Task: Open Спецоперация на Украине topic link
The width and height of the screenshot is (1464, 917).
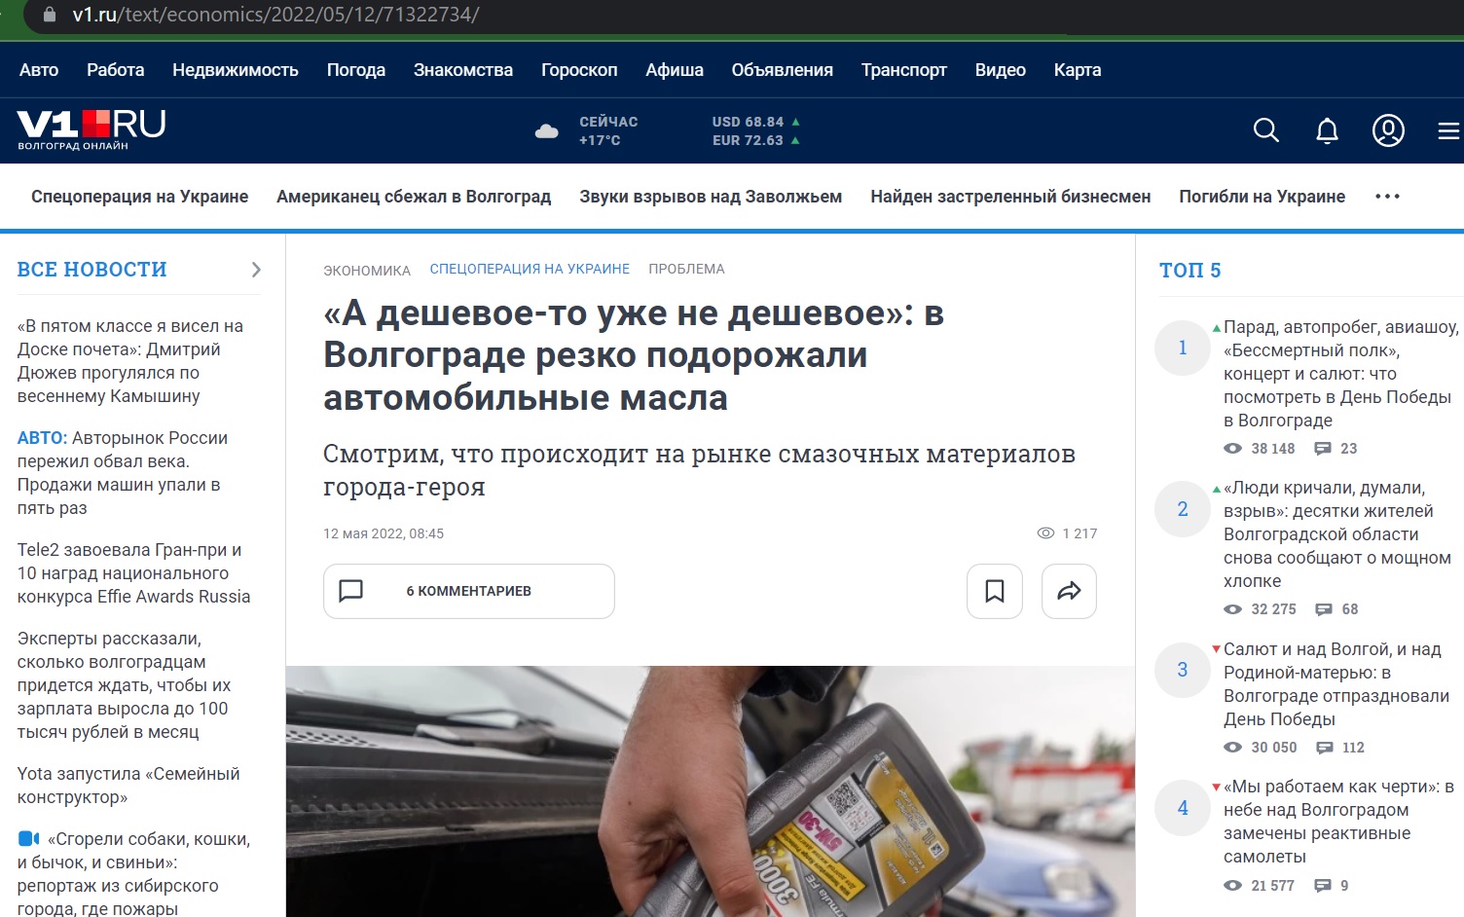Action: coord(139,197)
